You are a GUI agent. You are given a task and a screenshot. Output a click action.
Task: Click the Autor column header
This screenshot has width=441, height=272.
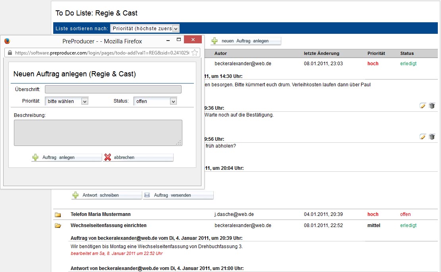coord(220,53)
